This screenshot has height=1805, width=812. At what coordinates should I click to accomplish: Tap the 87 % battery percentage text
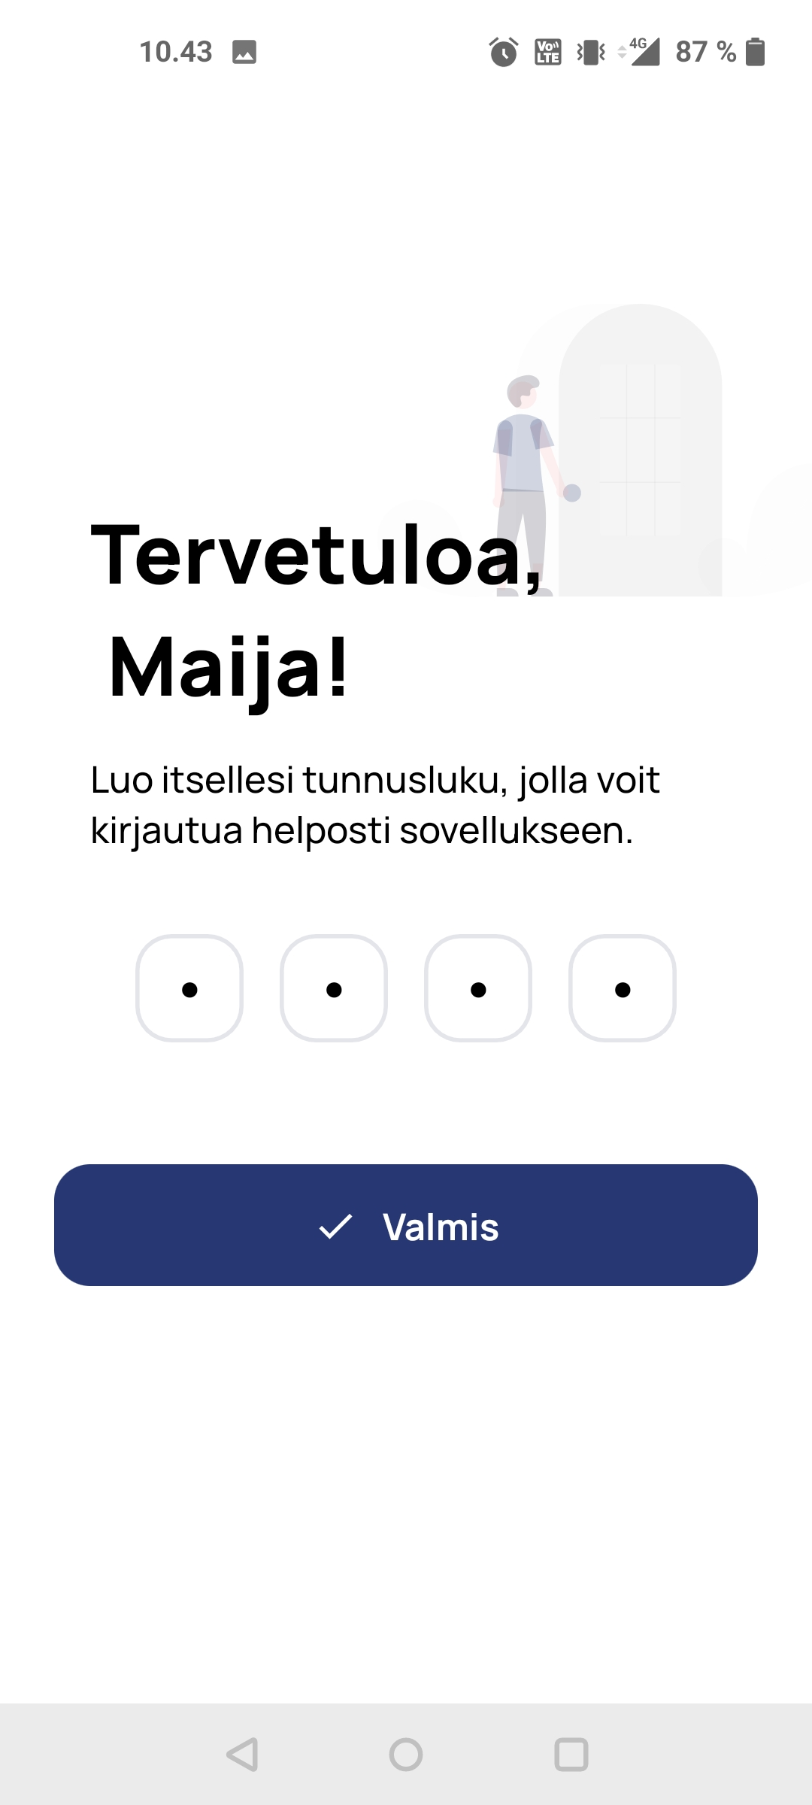(x=706, y=52)
